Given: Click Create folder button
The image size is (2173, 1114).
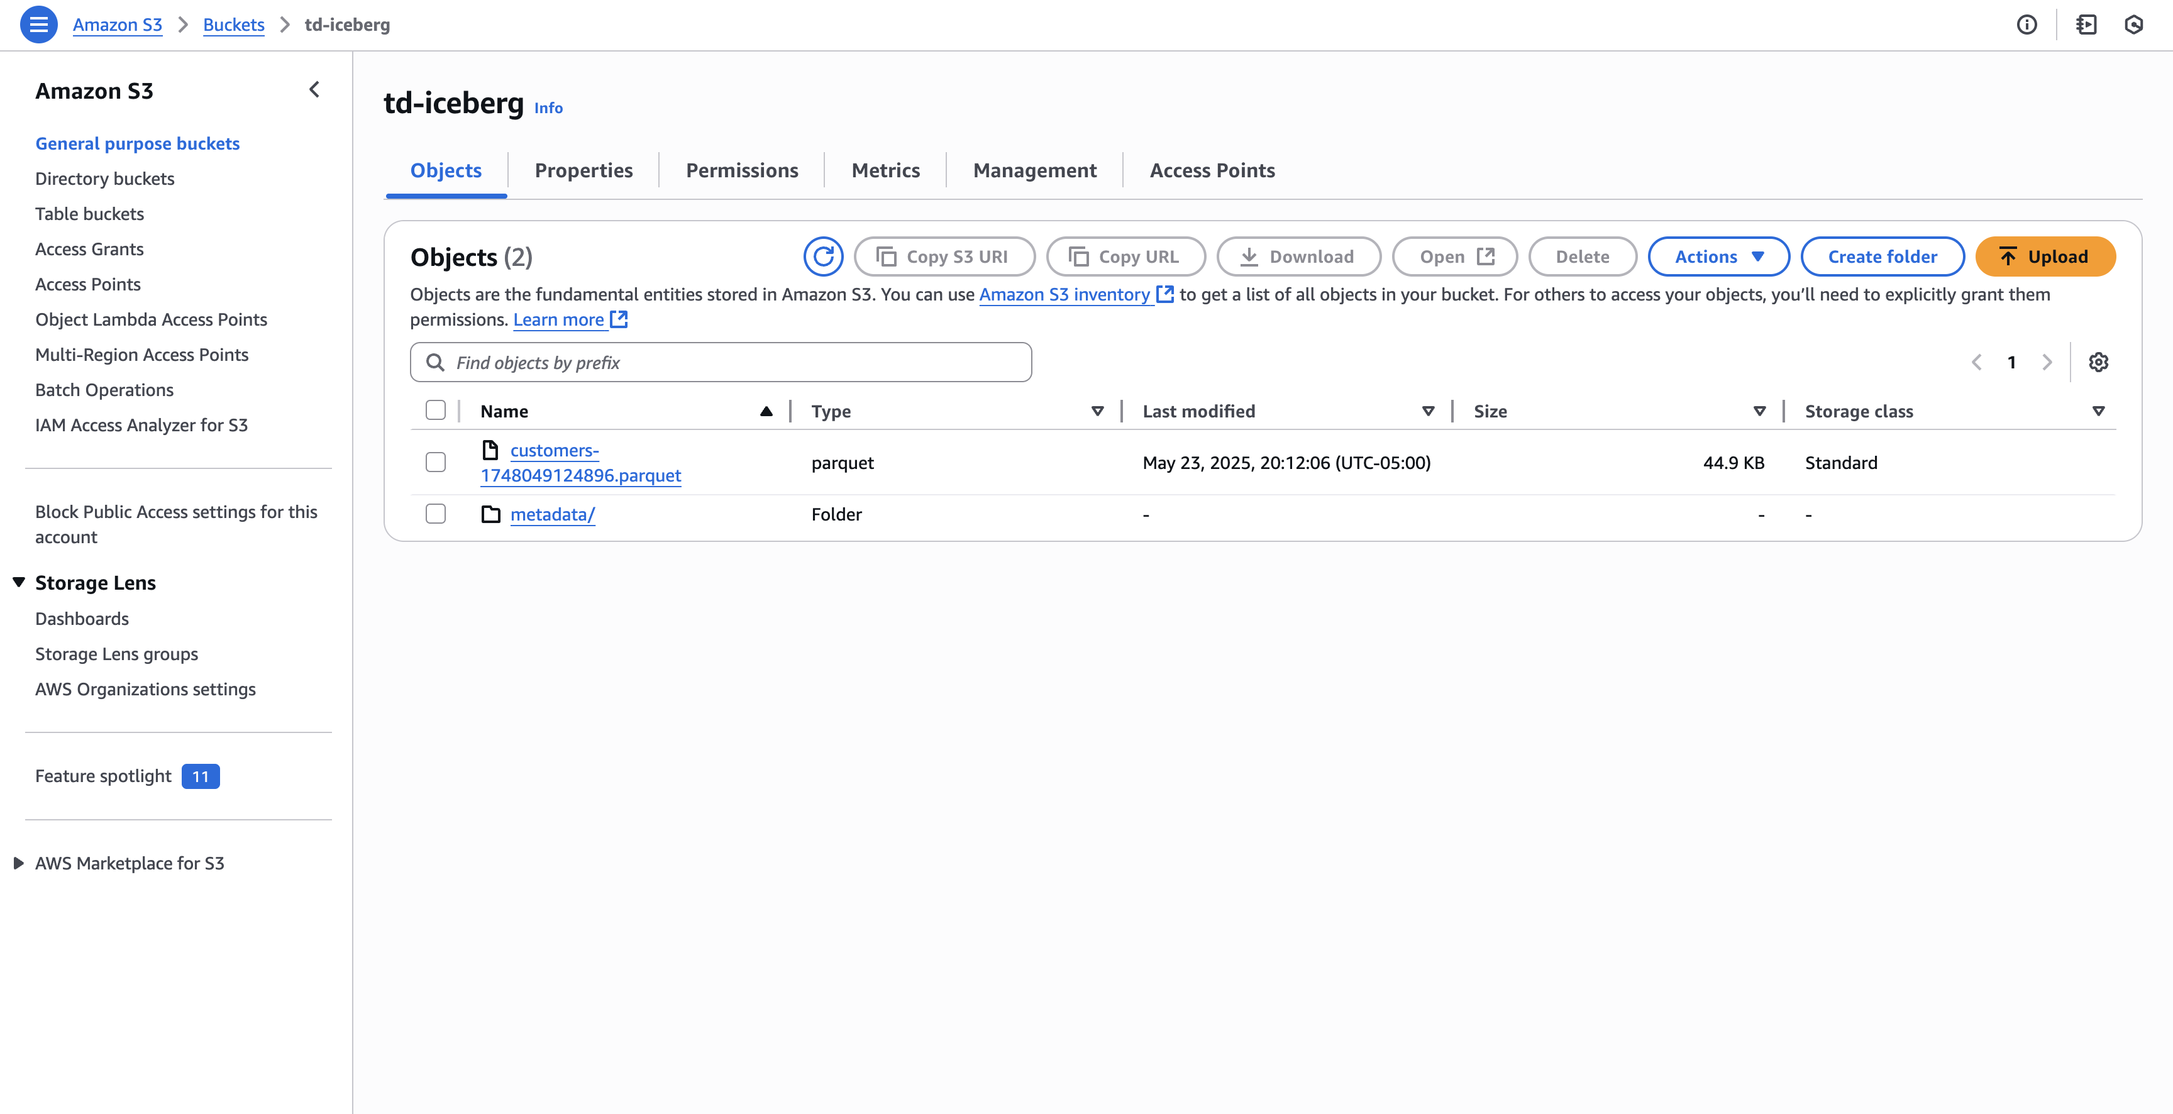Looking at the screenshot, I should click(x=1882, y=256).
